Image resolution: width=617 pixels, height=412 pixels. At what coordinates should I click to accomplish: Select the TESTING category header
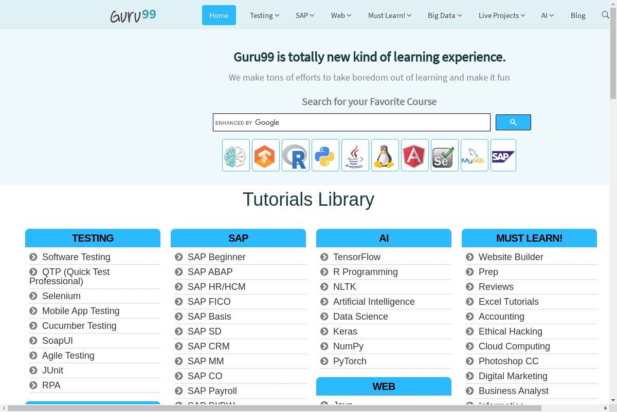93,238
